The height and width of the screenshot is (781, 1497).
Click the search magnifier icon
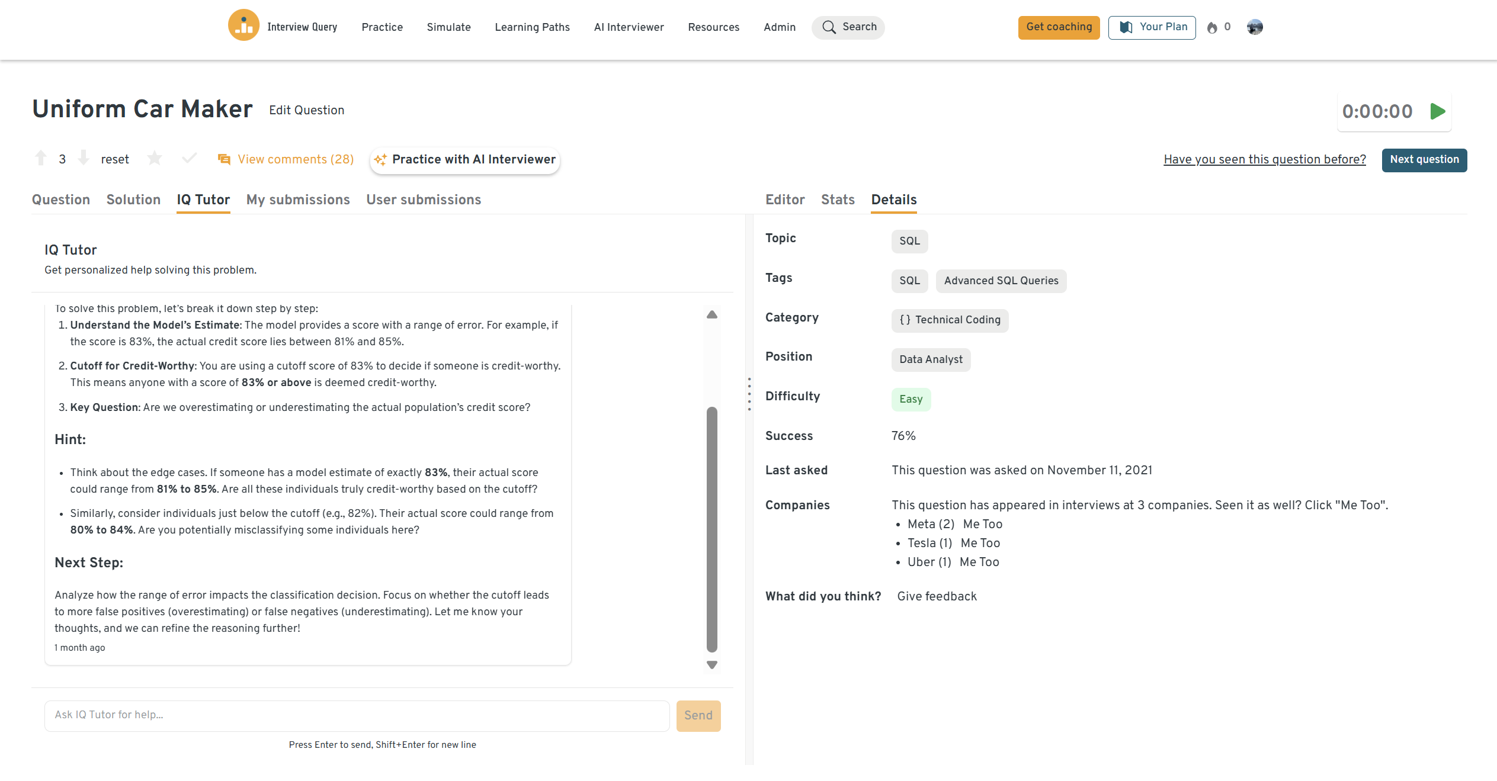(x=829, y=27)
